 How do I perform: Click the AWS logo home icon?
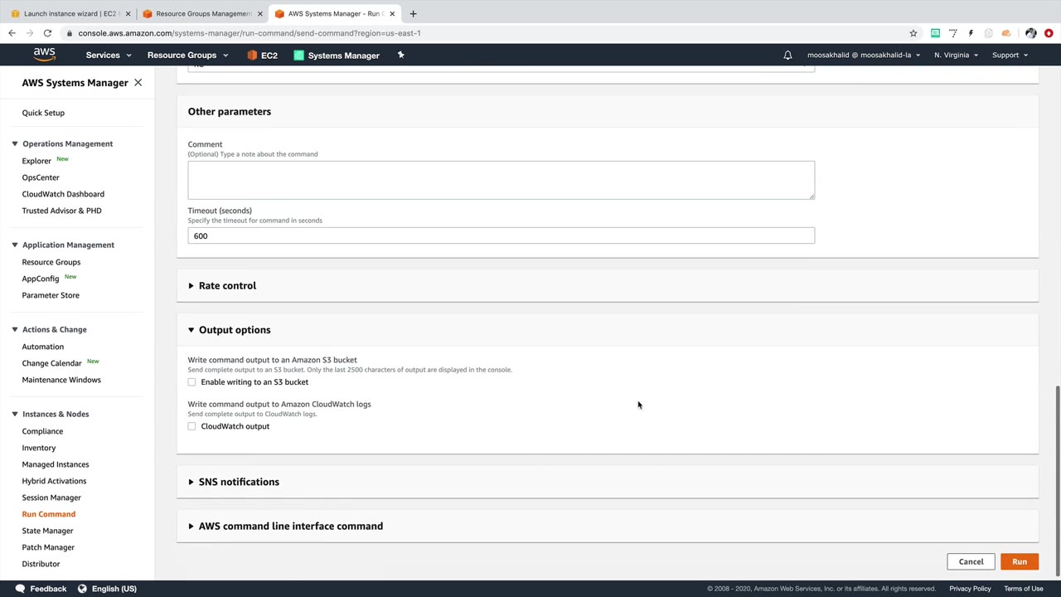click(45, 55)
